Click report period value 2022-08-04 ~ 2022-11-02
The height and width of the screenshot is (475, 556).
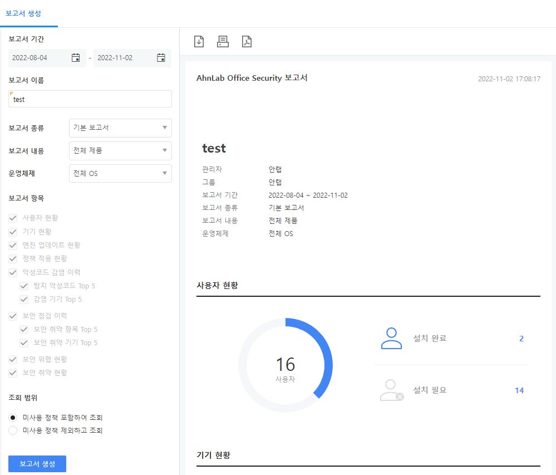[308, 195]
